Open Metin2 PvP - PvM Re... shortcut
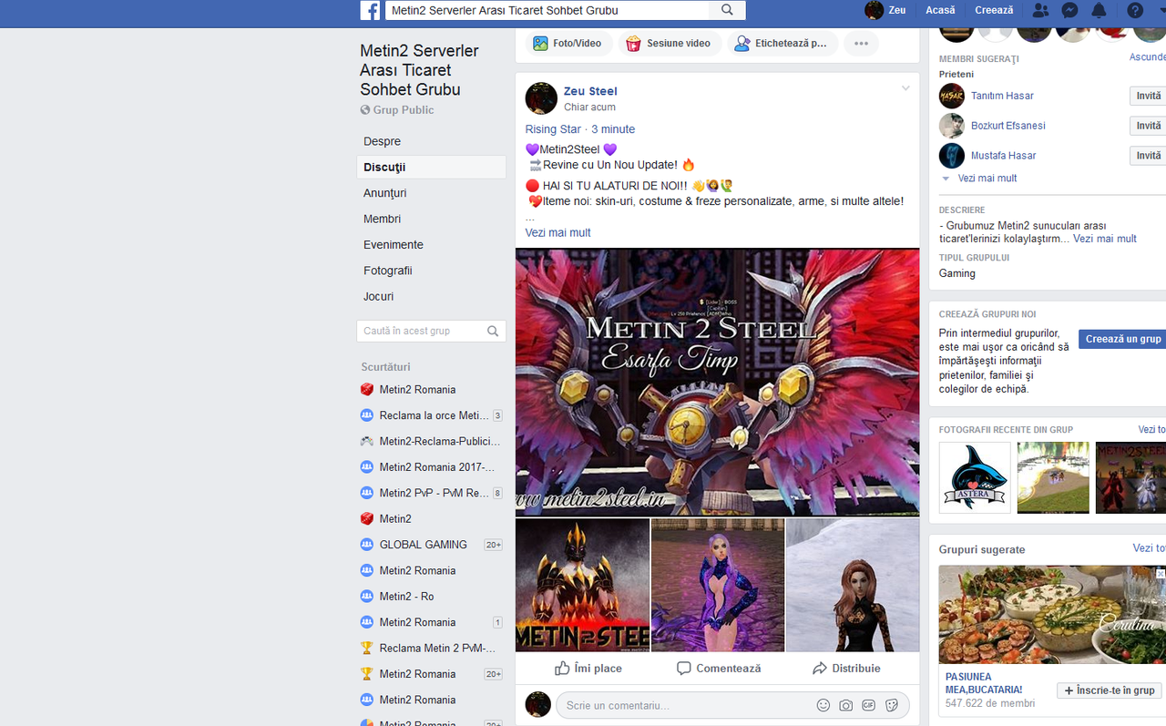Image resolution: width=1166 pixels, height=726 pixels. pyautogui.click(x=431, y=493)
